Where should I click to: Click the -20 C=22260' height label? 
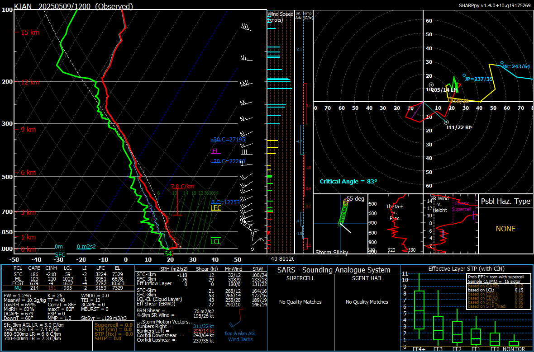point(229,161)
